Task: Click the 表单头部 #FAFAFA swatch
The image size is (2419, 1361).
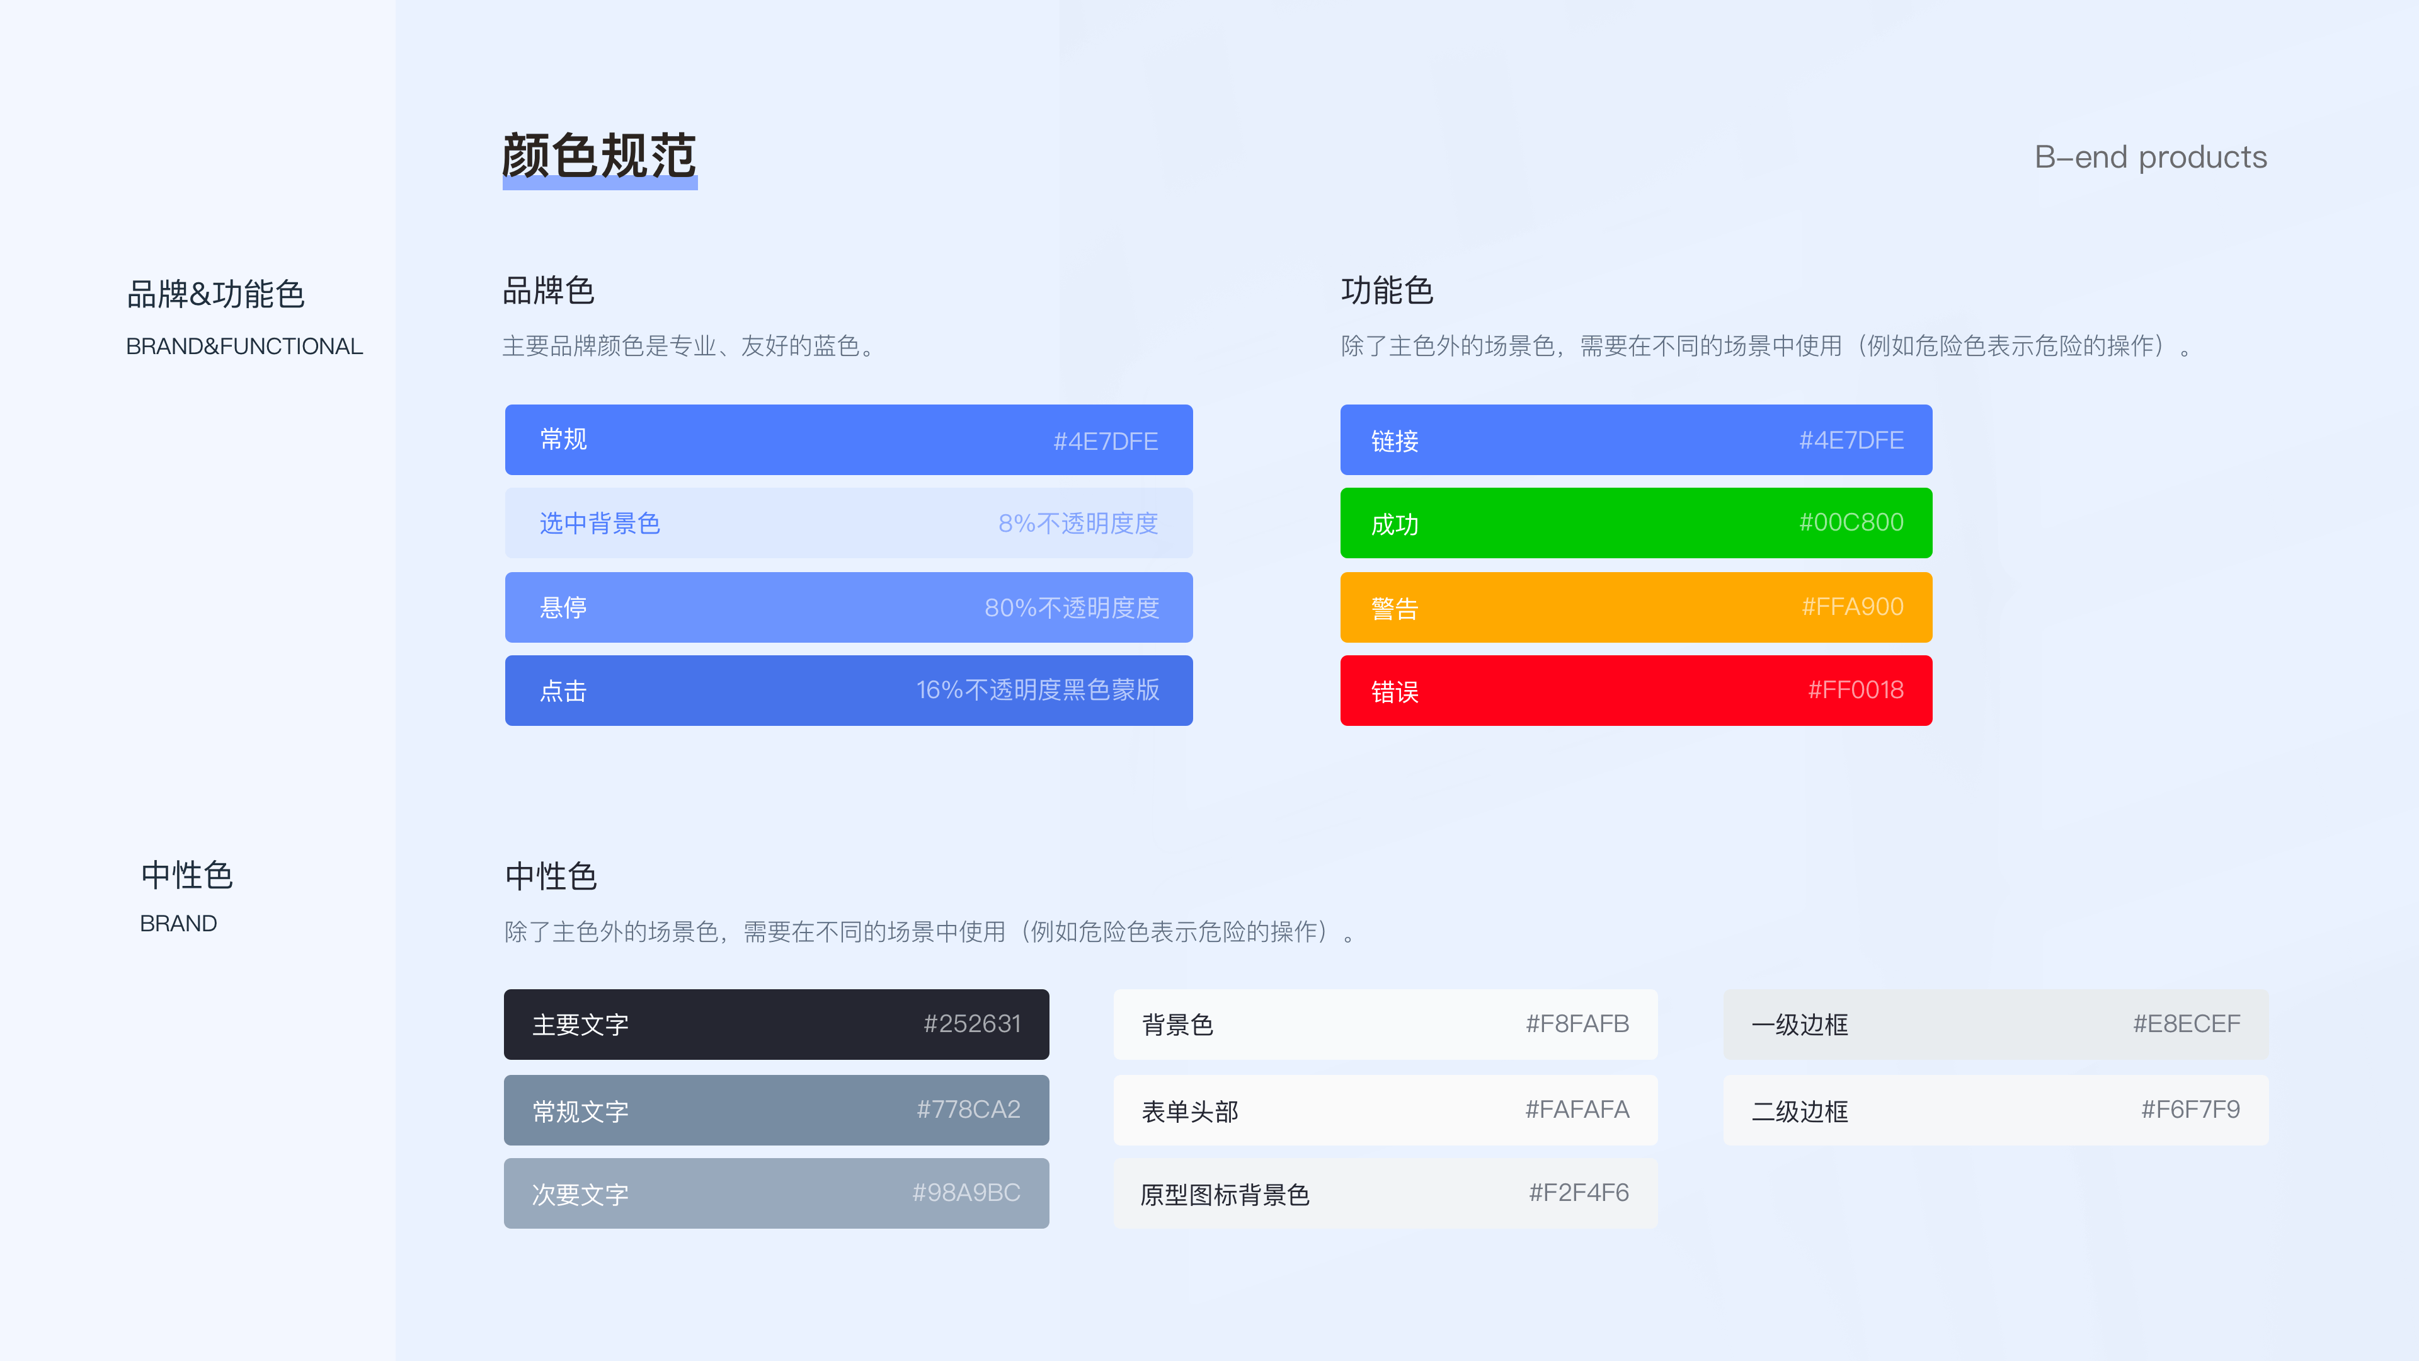Action: click(x=1385, y=1110)
